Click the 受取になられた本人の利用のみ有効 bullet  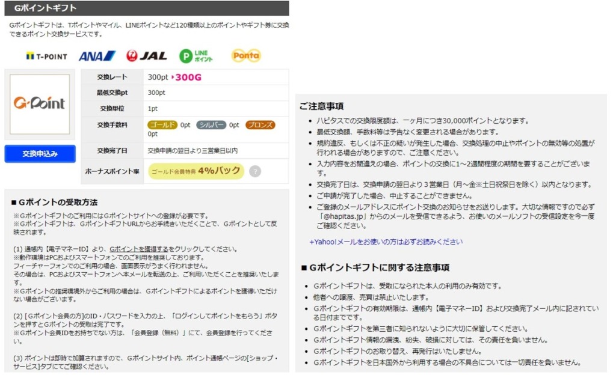(407, 286)
